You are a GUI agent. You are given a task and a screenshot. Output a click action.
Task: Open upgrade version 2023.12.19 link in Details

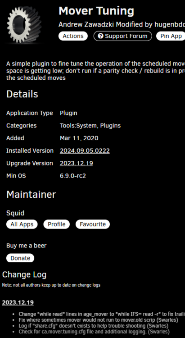(77, 163)
